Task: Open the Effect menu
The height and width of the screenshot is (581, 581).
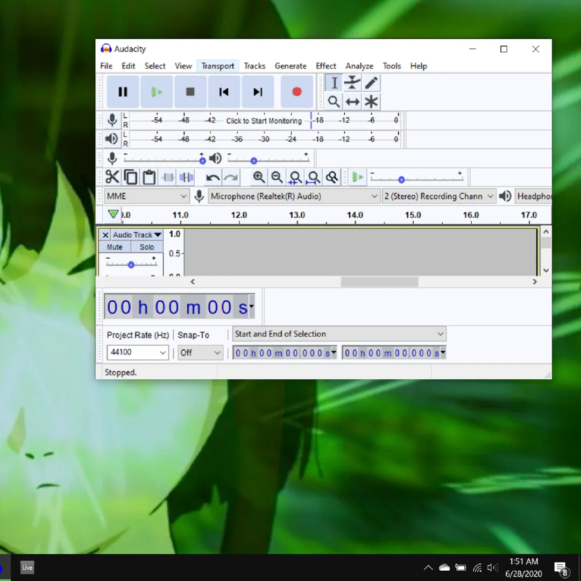Action: pyautogui.click(x=325, y=66)
